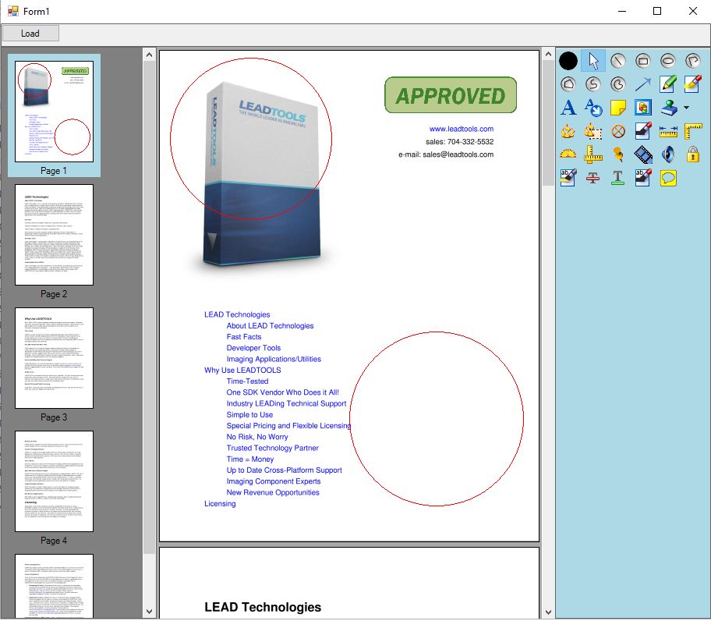Select the Text Underline tool
This screenshot has width=711, height=621.
(618, 178)
